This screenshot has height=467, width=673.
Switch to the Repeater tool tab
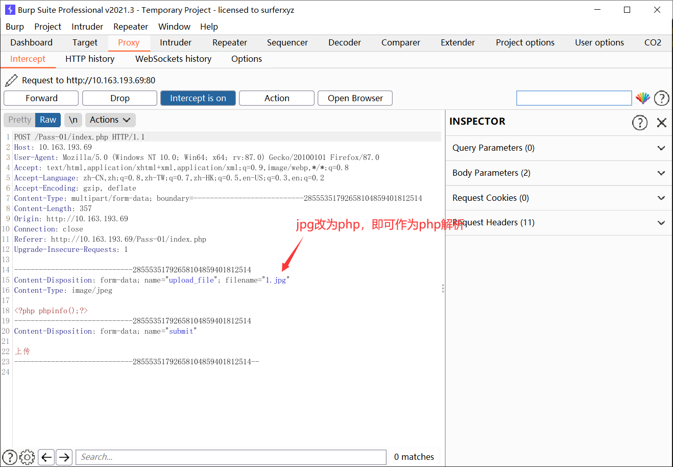[230, 42]
